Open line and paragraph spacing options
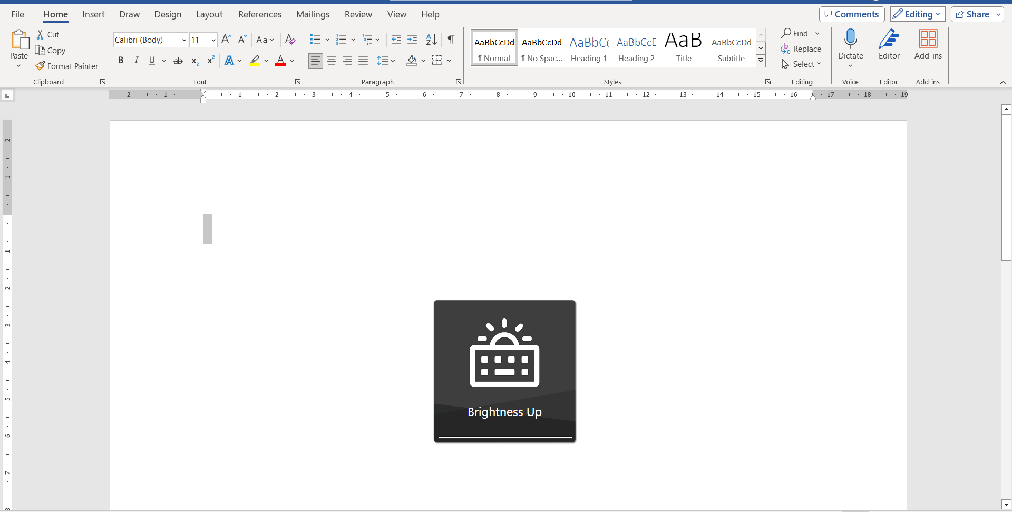The height and width of the screenshot is (512, 1012). click(383, 61)
